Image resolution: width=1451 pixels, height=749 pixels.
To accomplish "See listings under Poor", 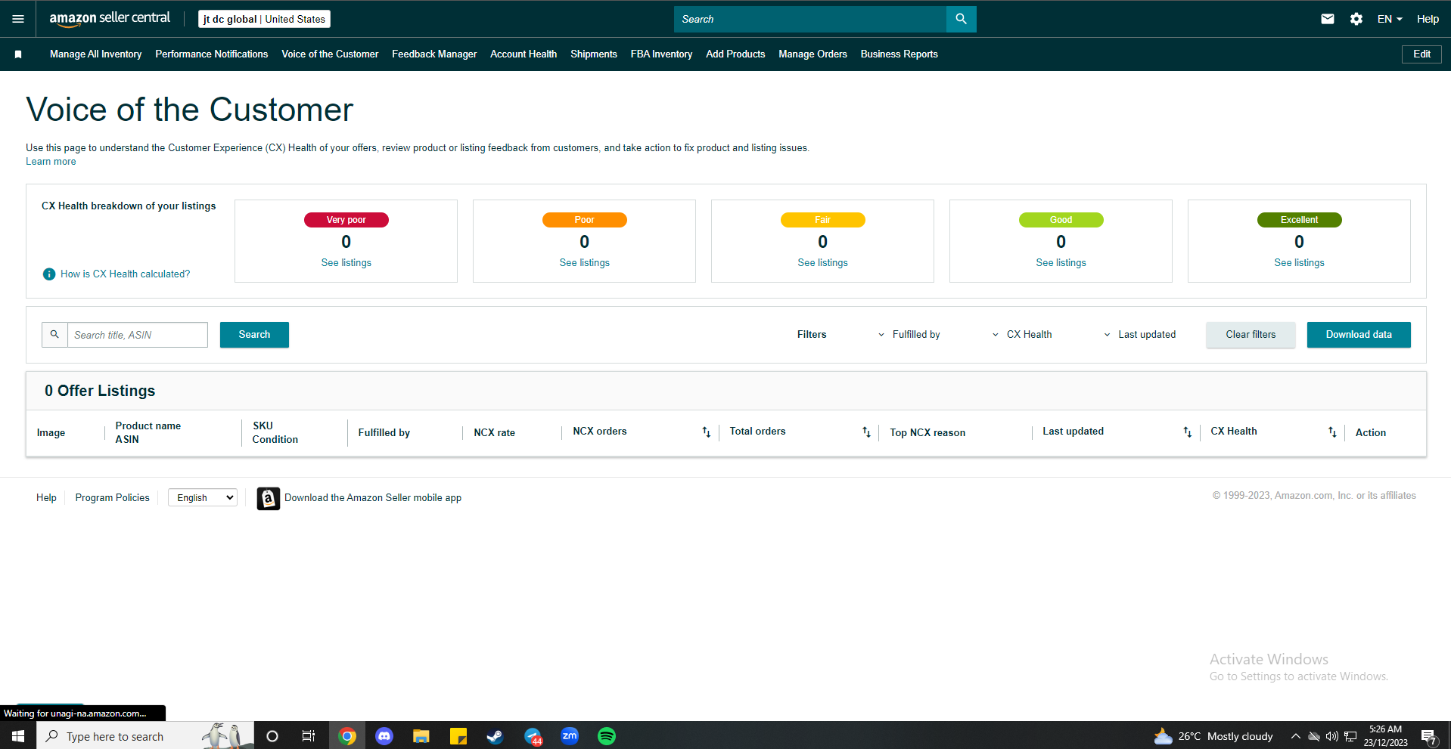I will [x=585, y=263].
